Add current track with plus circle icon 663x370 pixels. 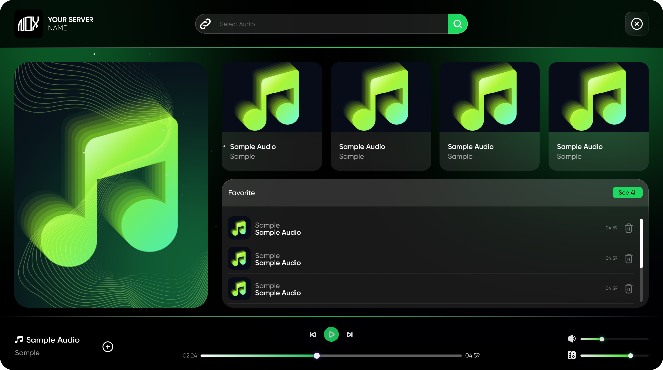pos(108,347)
